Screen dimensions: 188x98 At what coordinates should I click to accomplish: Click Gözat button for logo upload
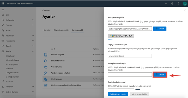click(160, 29)
